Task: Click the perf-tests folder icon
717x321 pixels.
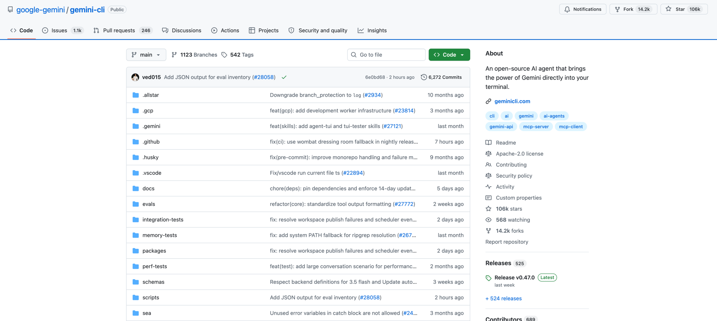Action: [x=136, y=266]
